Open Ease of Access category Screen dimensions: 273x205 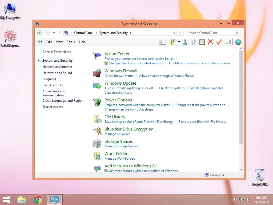(53, 107)
